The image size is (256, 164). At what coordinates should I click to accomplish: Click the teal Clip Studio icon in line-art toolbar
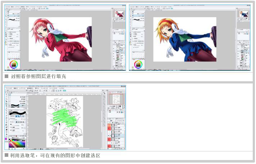click(x=64, y=91)
